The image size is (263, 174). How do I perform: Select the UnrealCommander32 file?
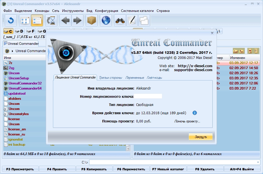[x=25, y=83]
